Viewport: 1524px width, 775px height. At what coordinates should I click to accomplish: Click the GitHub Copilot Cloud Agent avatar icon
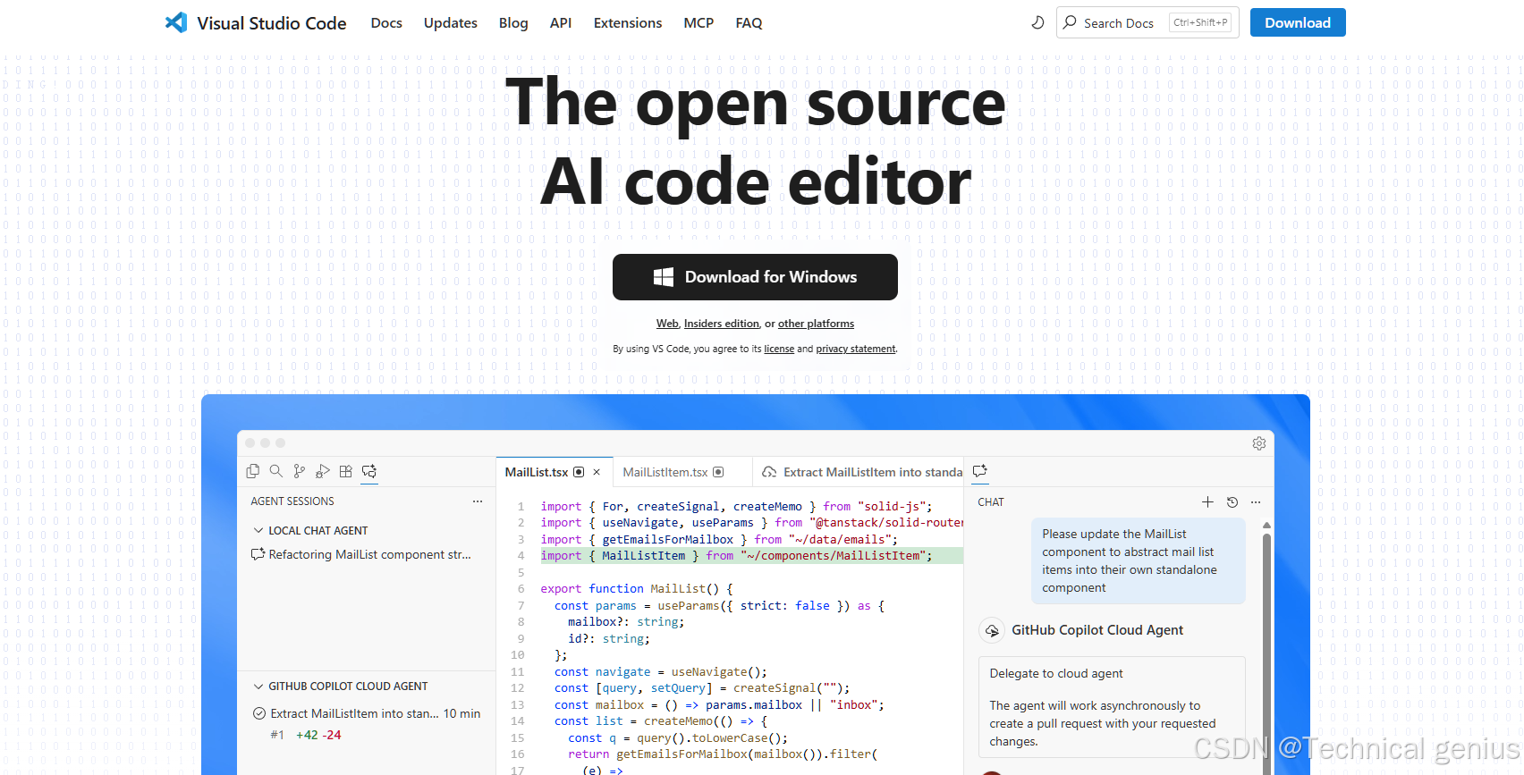[992, 630]
